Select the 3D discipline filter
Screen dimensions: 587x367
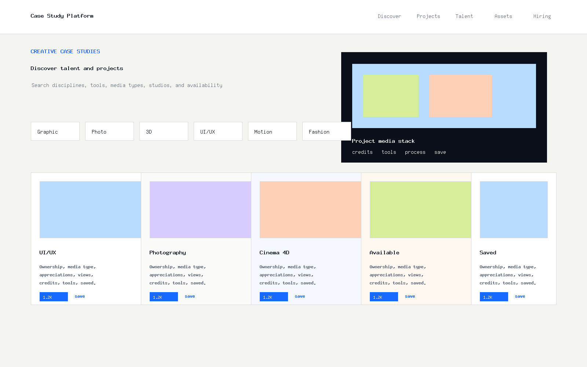point(164,131)
